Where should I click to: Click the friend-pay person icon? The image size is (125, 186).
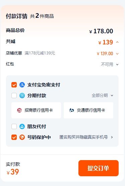tap(22, 126)
